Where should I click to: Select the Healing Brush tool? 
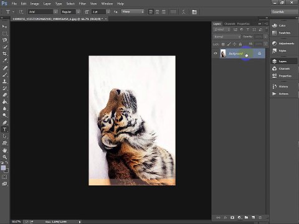(x=4, y=68)
